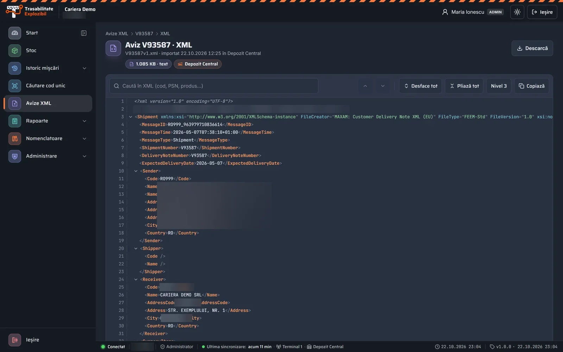Click the terminal antenna status icon
Image resolution: width=563 pixels, height=352 pixels.
coord(279,347)
